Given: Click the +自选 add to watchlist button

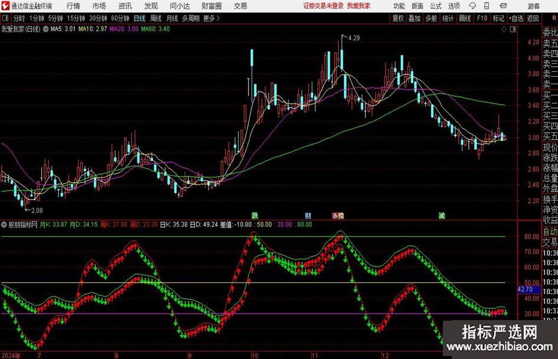Looking at the screenshot, I should (x=516, y=18).
